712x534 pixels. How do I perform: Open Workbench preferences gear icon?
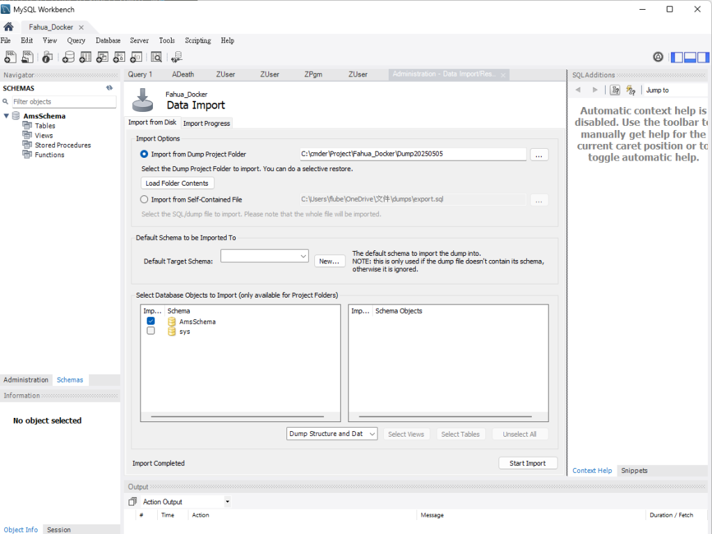pyautogui.click(x=658, y=57)
